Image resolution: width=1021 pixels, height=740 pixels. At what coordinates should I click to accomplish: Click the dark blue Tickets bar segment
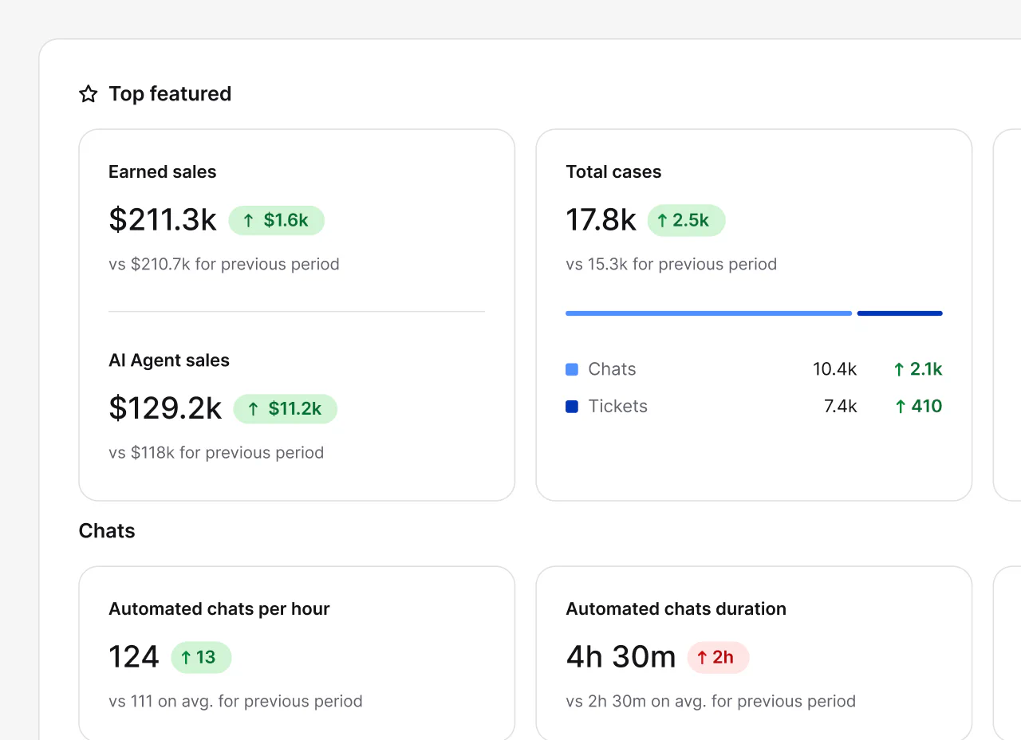tap(900, 313)
